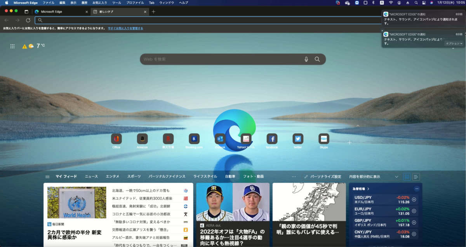Viewport: 466px width, 247px height.
Task: Select the パーソナルファイナンス feed tab
Action: [x=167, y=177]
